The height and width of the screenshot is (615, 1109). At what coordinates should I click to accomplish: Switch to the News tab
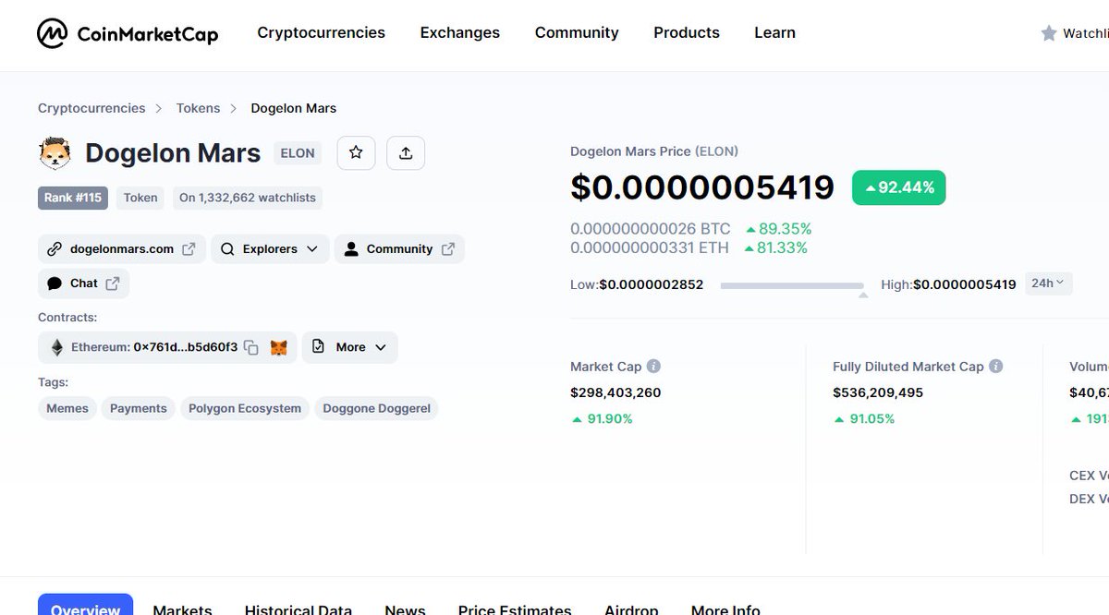[x=405, y=609]
